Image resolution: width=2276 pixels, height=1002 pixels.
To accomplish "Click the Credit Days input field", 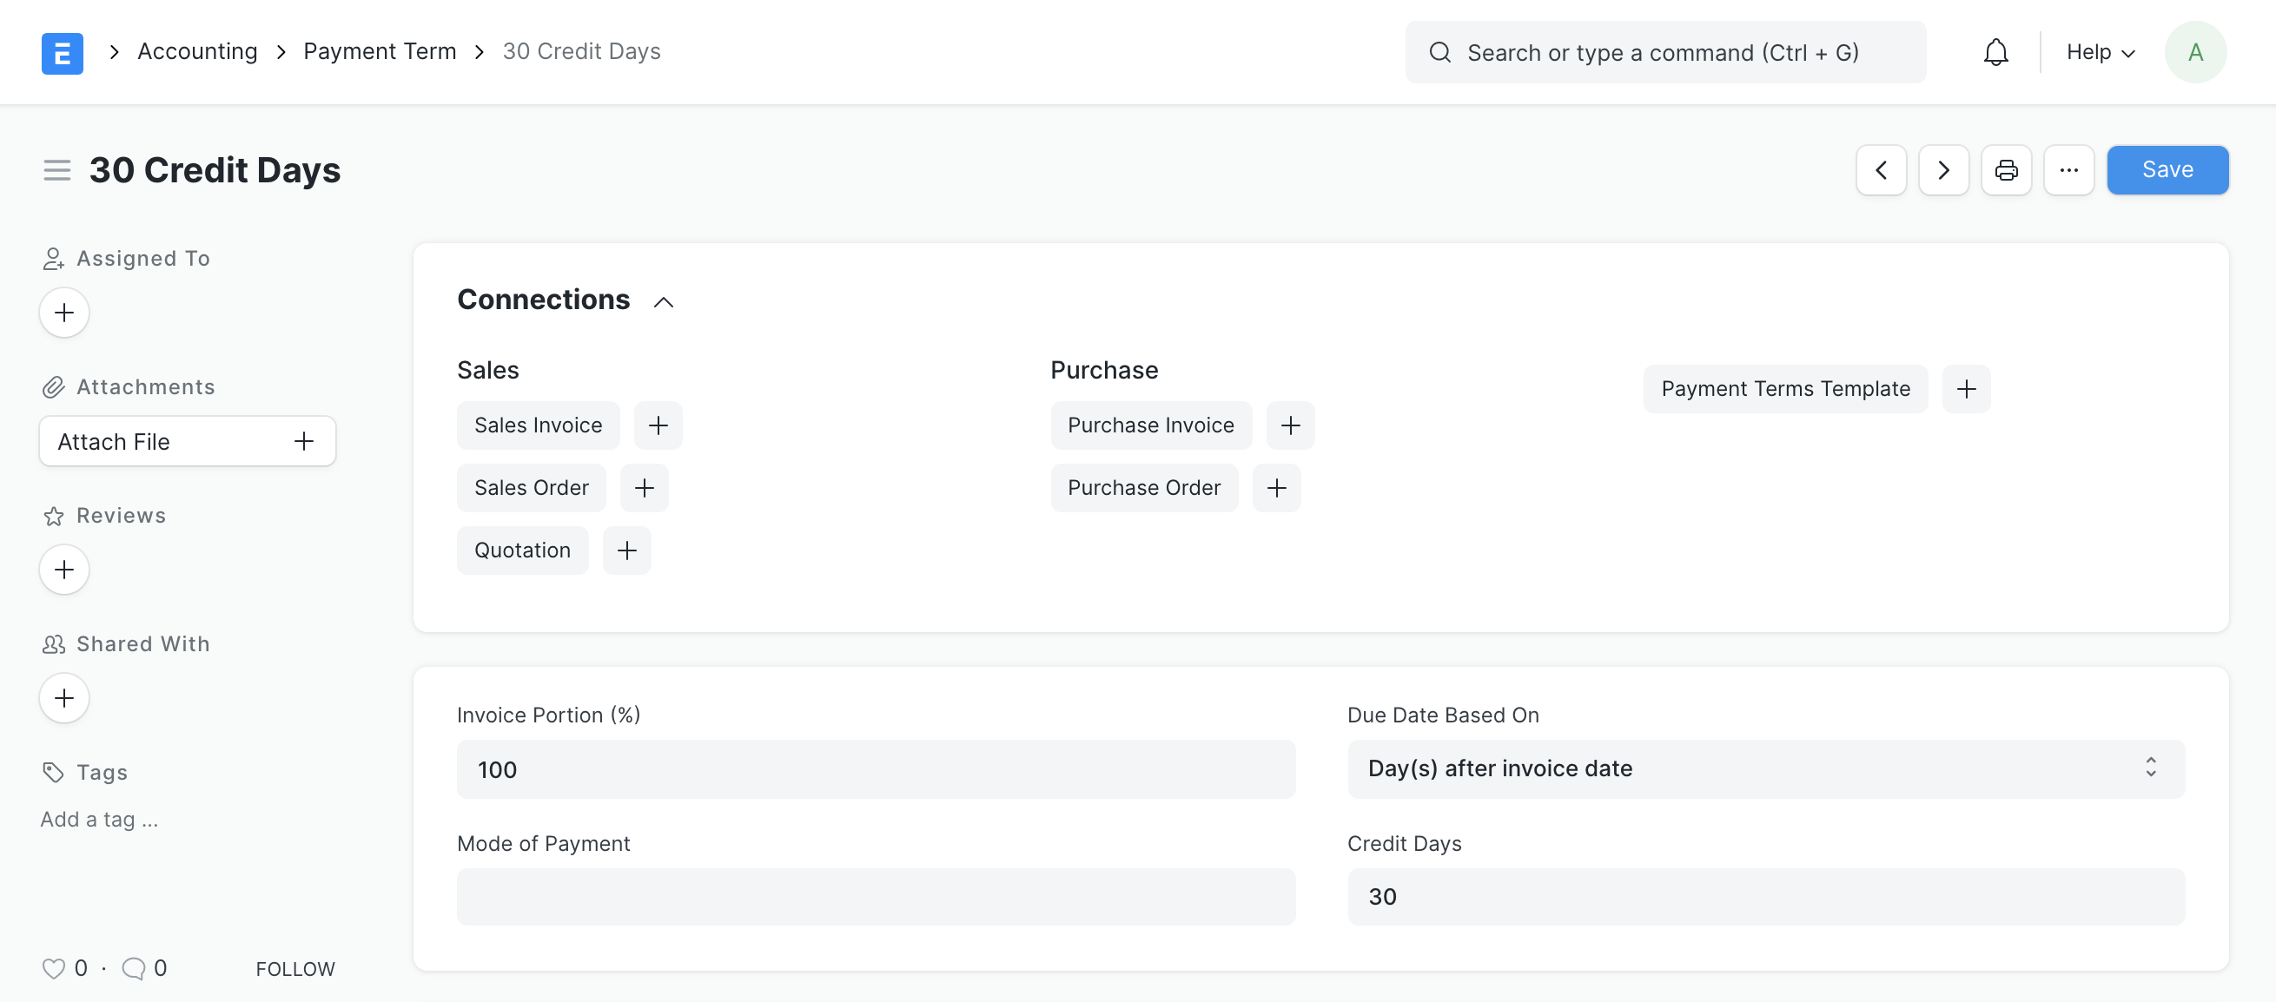I will coord(1765,896).
